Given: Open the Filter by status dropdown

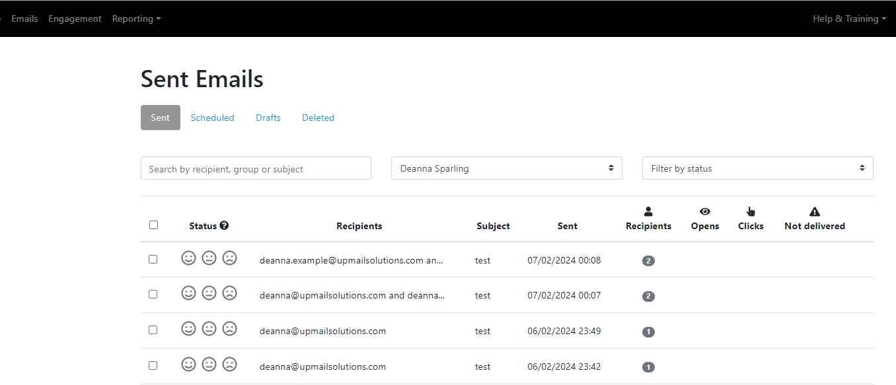Looking at the screenshot, I should coord(758,168).
